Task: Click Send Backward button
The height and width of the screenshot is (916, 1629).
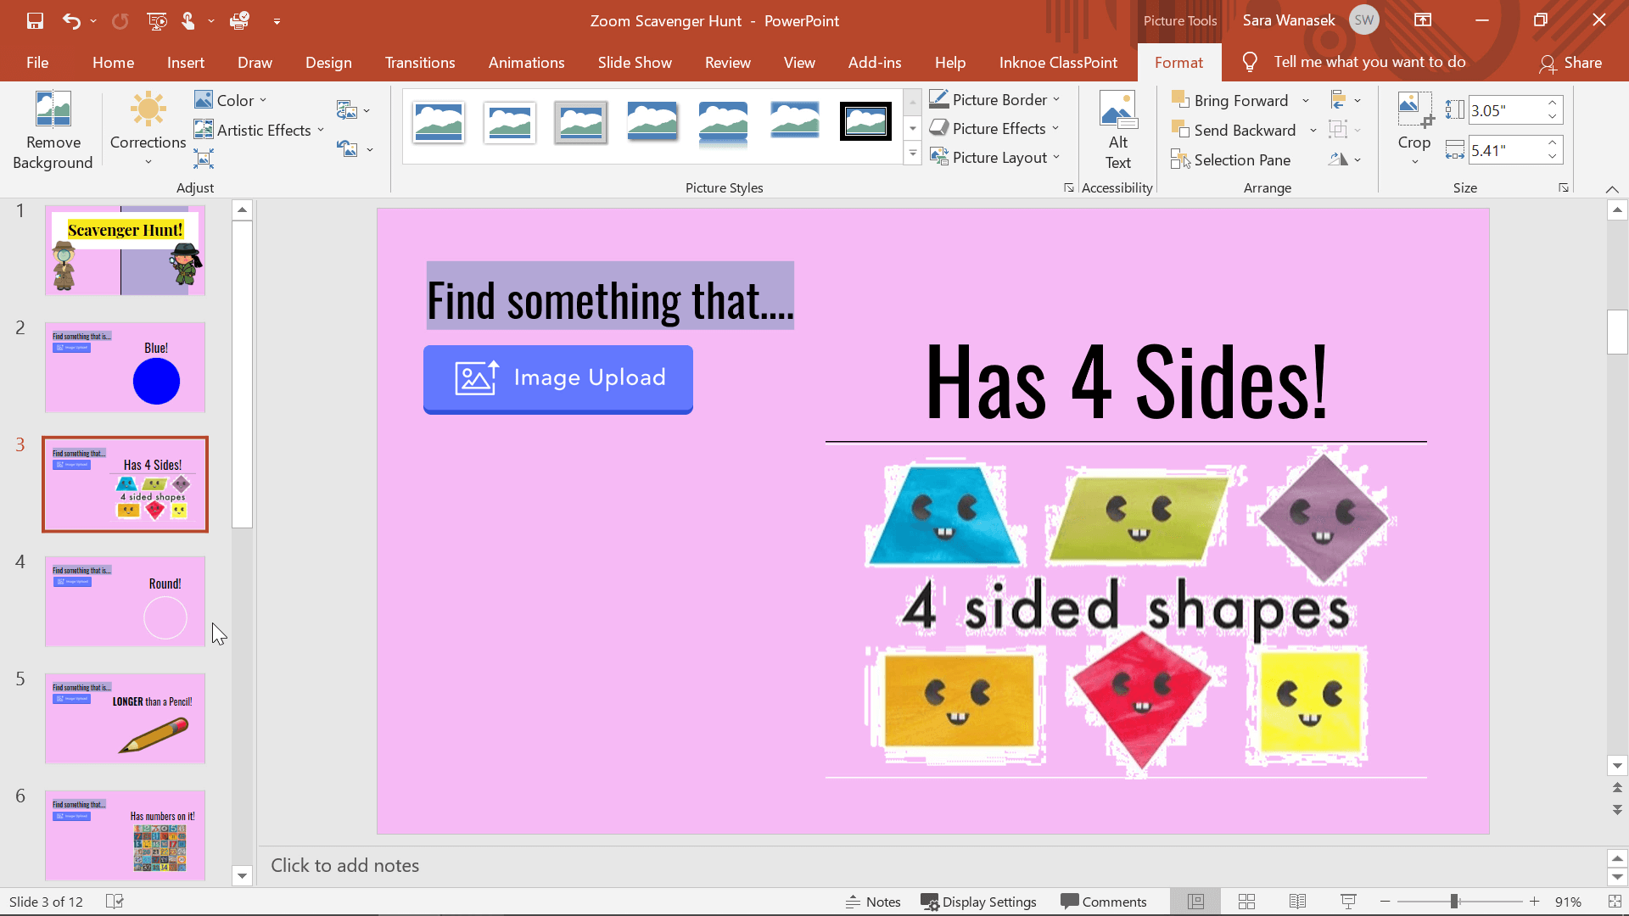Action: coord(1234,131)
